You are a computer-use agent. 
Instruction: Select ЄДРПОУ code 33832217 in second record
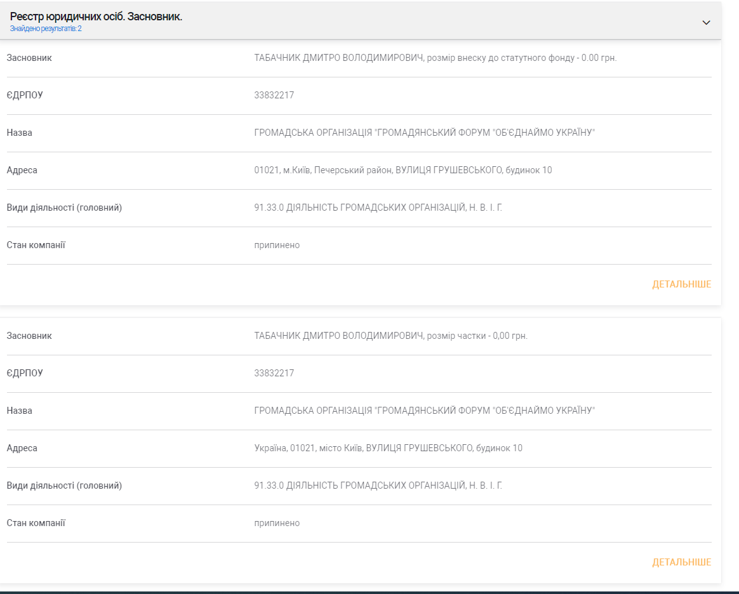pyautogui.click(x=274, y=373)
